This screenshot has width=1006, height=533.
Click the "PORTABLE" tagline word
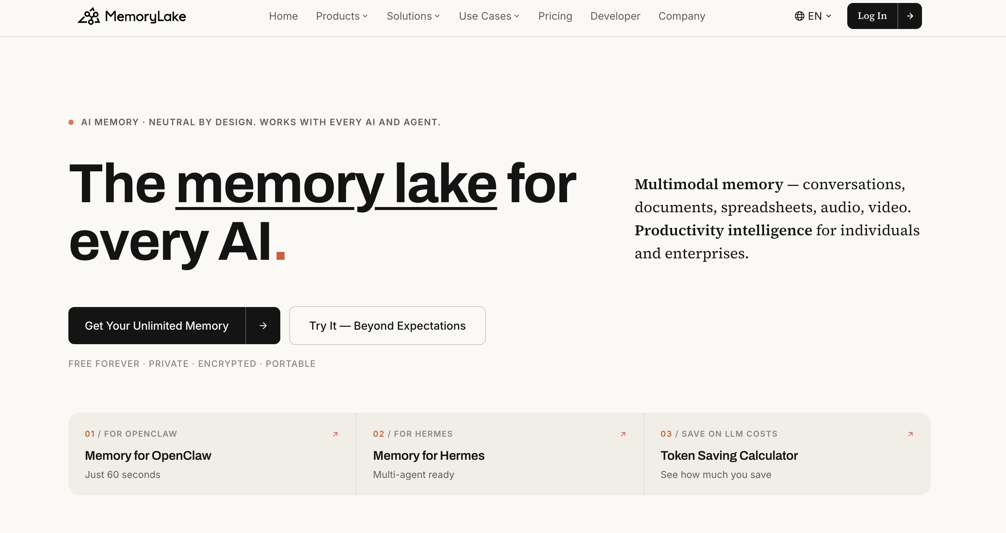point(291,364)
